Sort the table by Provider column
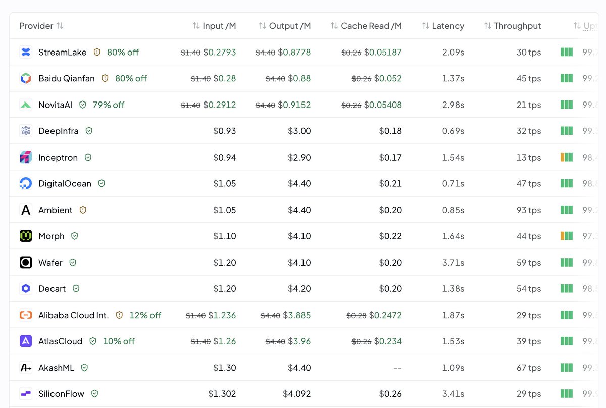Viewport: 606px width, 408px height. pyautogui.click(x=41, y=26)
